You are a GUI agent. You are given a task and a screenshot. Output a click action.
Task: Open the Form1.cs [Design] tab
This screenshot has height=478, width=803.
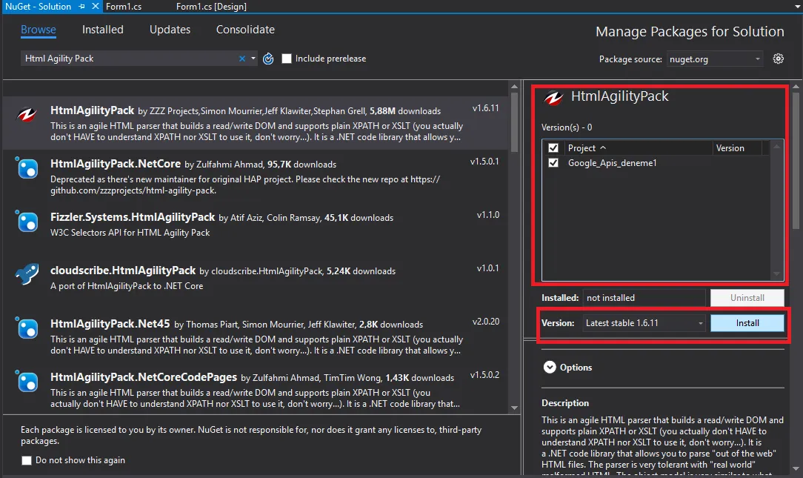(212, 7)
